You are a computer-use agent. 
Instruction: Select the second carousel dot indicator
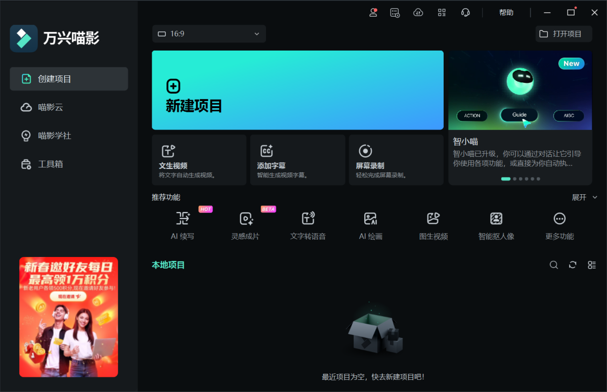[x=515, y=179]
